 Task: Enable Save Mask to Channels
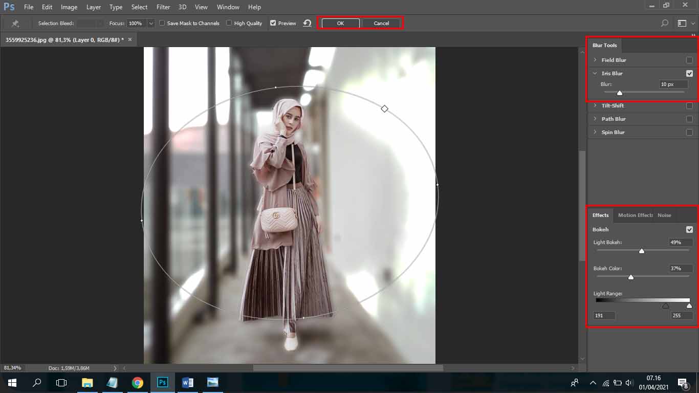[x=162, y=23]
